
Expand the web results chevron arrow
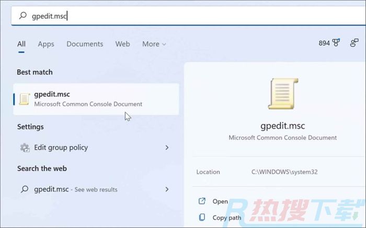167,189
